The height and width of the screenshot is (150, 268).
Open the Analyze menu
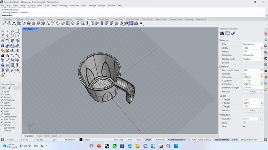pyautogui.click(x=92, y=5)
